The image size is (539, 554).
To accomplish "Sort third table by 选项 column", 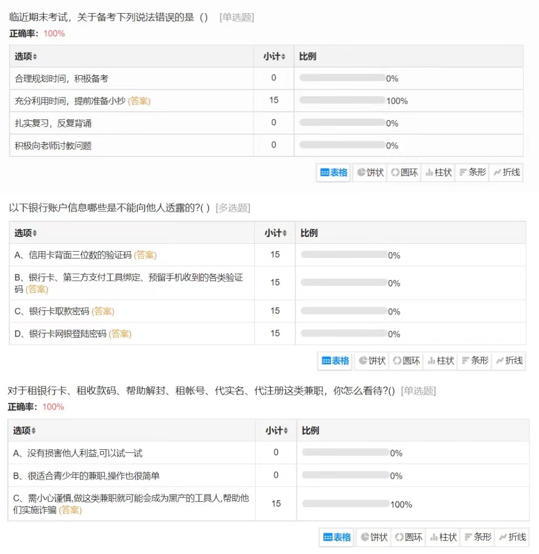I will [25, 431].
